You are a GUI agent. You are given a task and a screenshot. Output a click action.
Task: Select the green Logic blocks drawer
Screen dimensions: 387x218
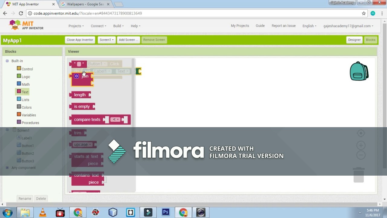24,77
